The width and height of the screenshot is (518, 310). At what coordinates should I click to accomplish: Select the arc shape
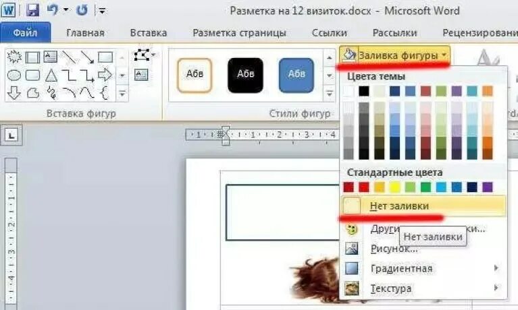coord(69,93)
